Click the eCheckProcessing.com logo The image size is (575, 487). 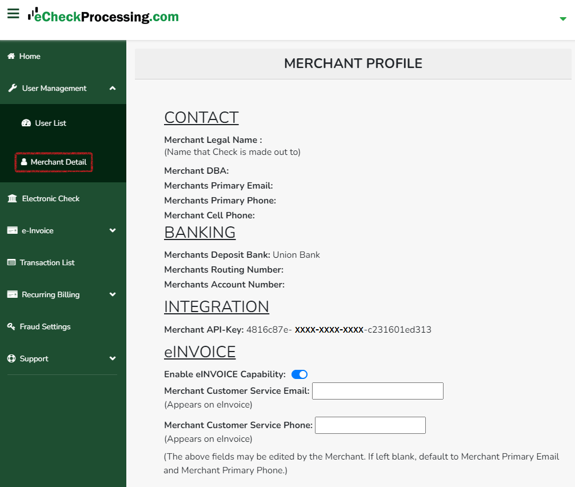coord(103,16)
